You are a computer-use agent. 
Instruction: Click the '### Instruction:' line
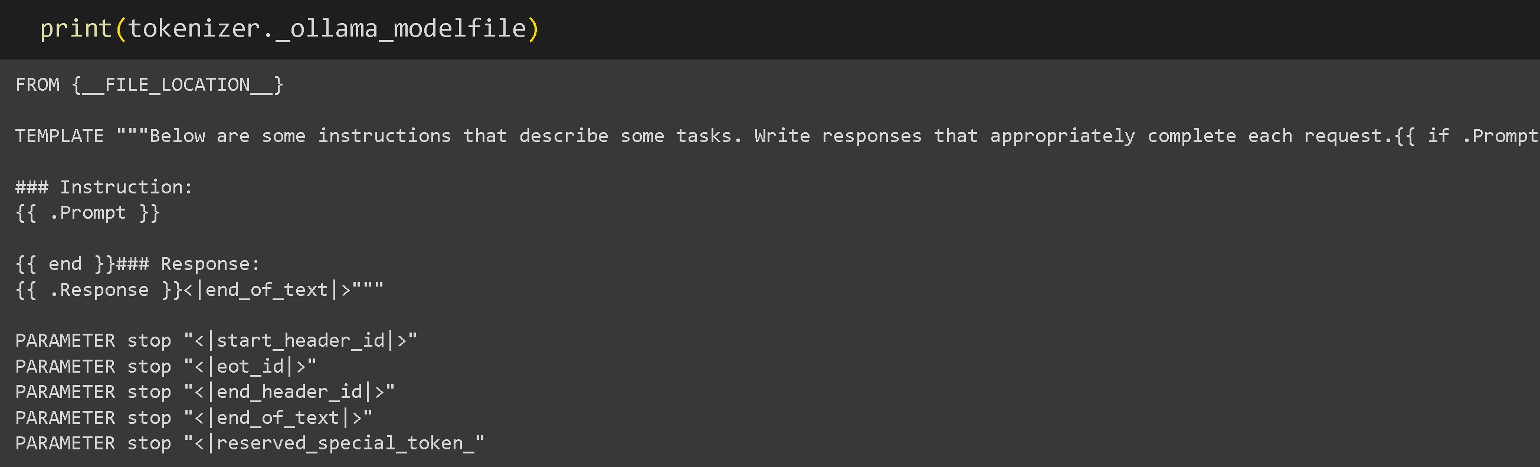(x=104, y=188)
